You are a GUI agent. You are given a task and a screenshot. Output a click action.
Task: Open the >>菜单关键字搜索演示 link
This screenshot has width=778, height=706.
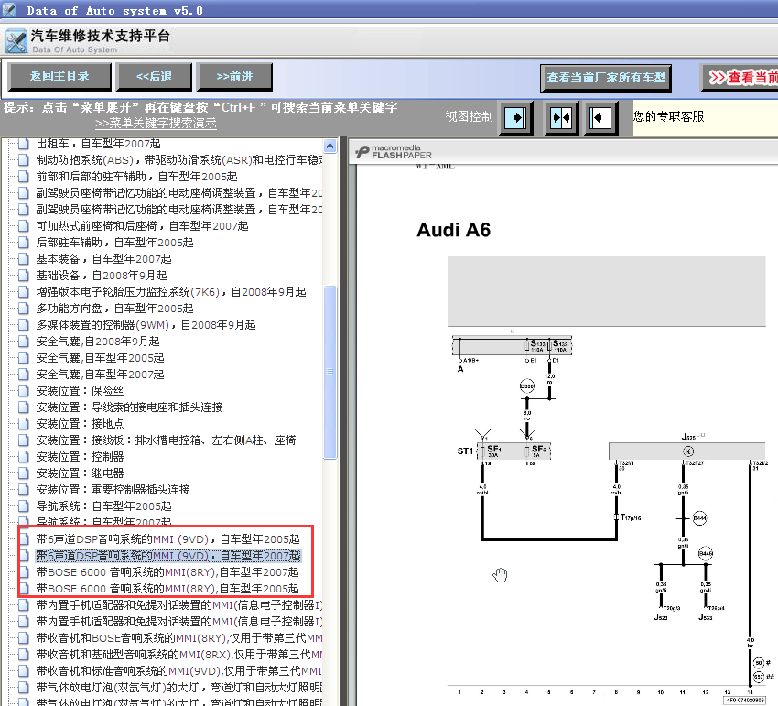tap(156, 123)
